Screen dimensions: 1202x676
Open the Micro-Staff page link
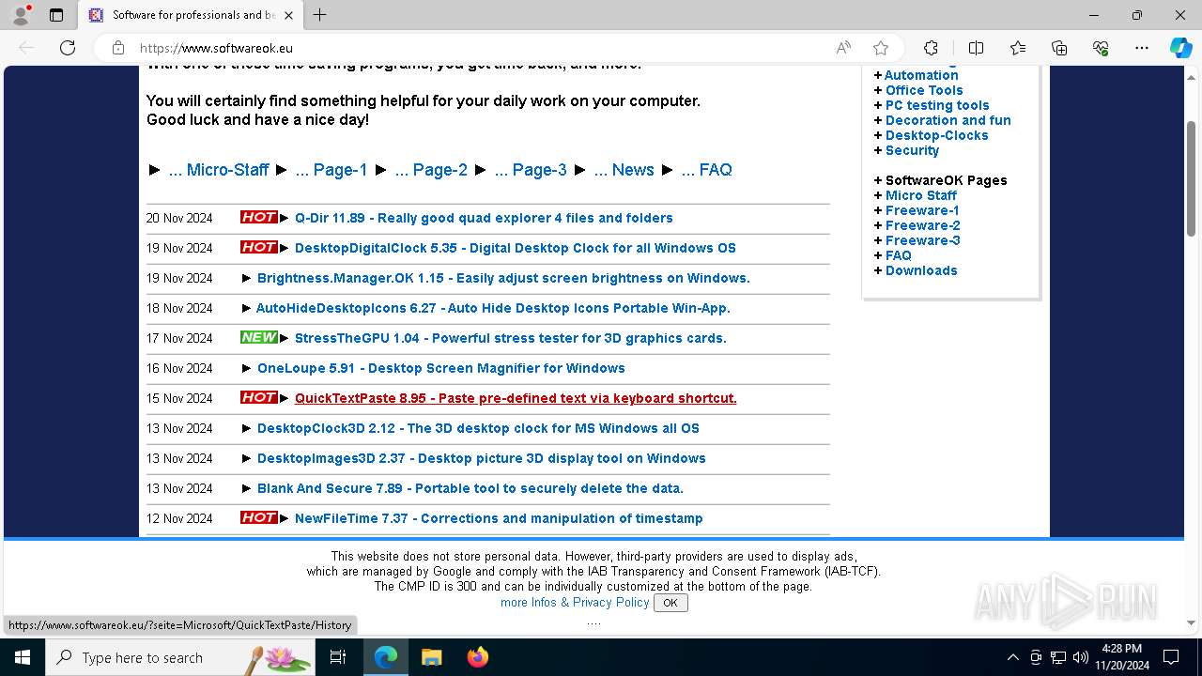[x=219, y=170]
